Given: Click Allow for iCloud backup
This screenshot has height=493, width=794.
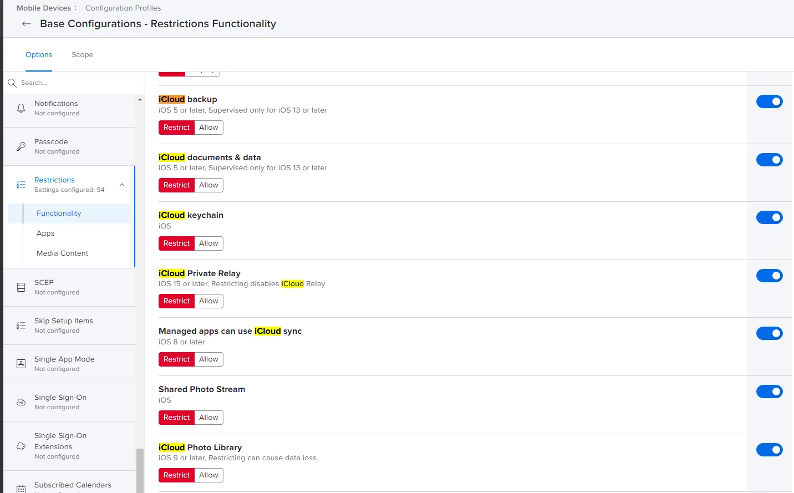Looking at the screenshot, I should [209, 128].
